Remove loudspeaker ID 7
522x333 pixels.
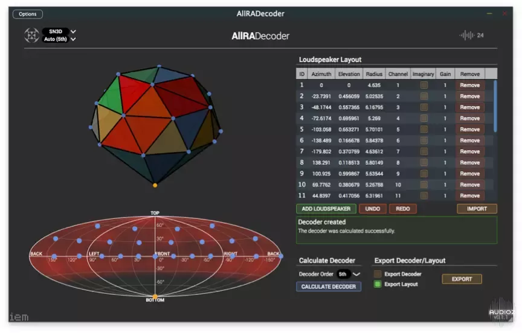coord(469,151)
